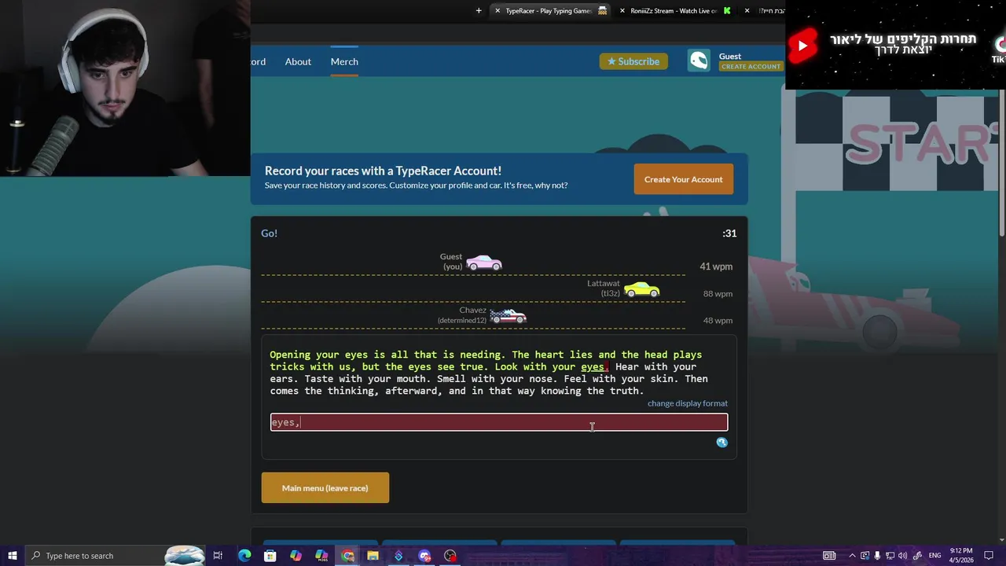This screenshot has height=566, width=1006.
Task: Click the '88 wpm' speed text
Action: [x=718, y=294]
